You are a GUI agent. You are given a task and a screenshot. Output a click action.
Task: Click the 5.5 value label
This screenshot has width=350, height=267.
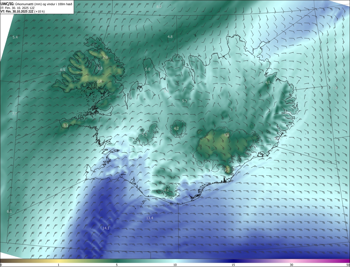145,135
